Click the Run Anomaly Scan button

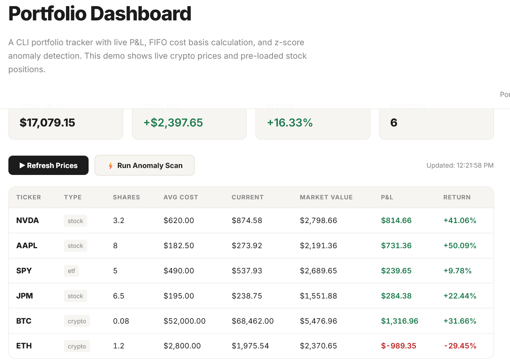pos(144,165)
